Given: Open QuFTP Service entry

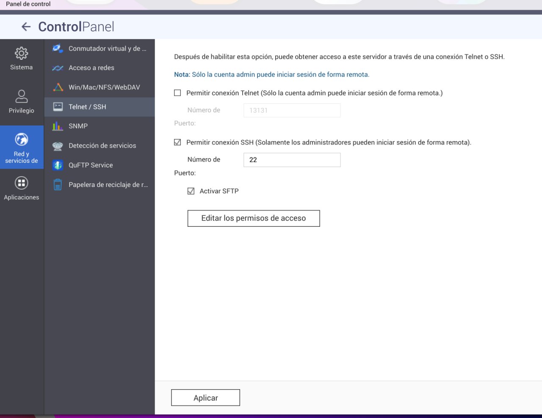Looking at the screenshot, I should click(100, 165).
